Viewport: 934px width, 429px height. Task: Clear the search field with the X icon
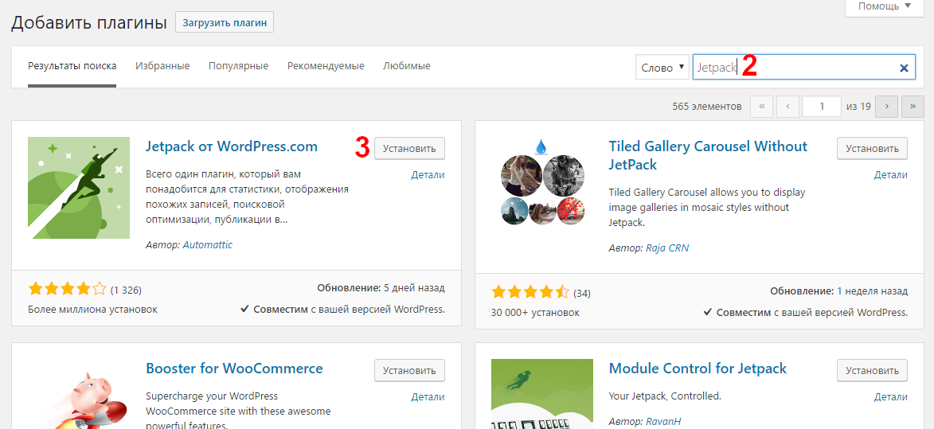pyautogui.click(x=904, y=68)
